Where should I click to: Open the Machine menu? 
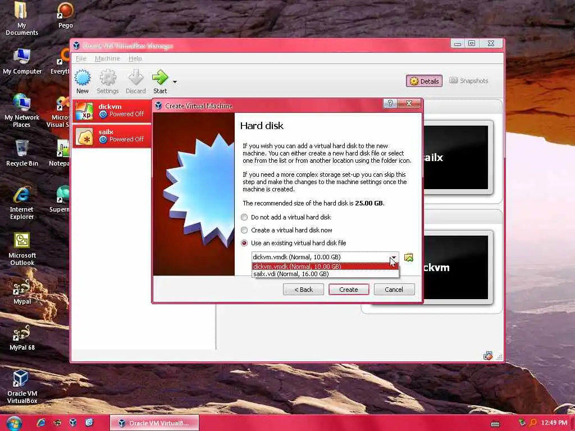(107, 58)
